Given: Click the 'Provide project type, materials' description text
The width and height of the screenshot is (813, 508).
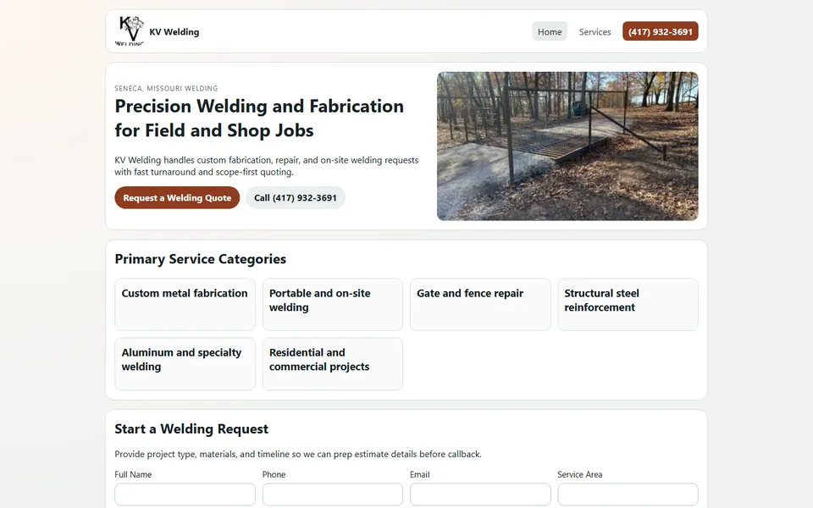Looking at the screenshot, I should pyautogui.click(x=298, y=454).
